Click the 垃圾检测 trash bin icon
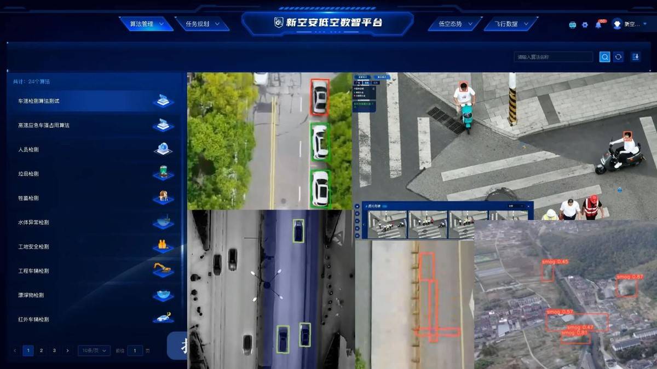Viewport: 657px width, 369px height. [163, 173]
